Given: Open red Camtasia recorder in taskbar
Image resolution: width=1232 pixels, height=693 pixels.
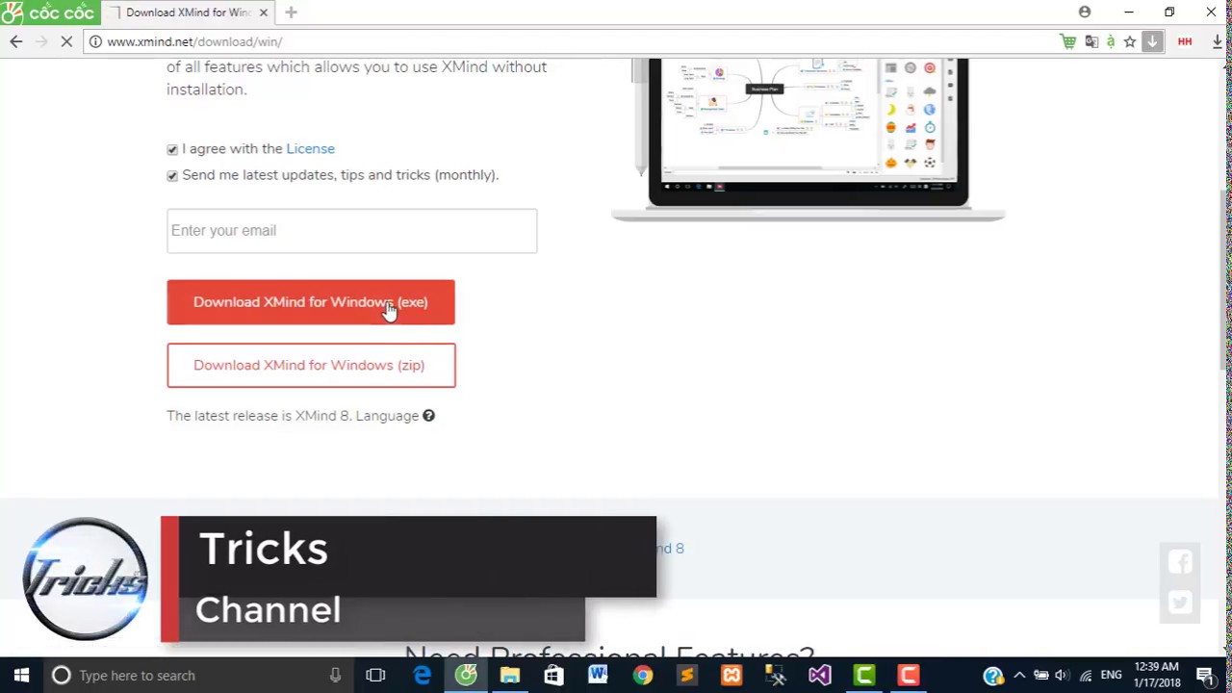Looking at the screenshot, I should (x=908, y=676).
